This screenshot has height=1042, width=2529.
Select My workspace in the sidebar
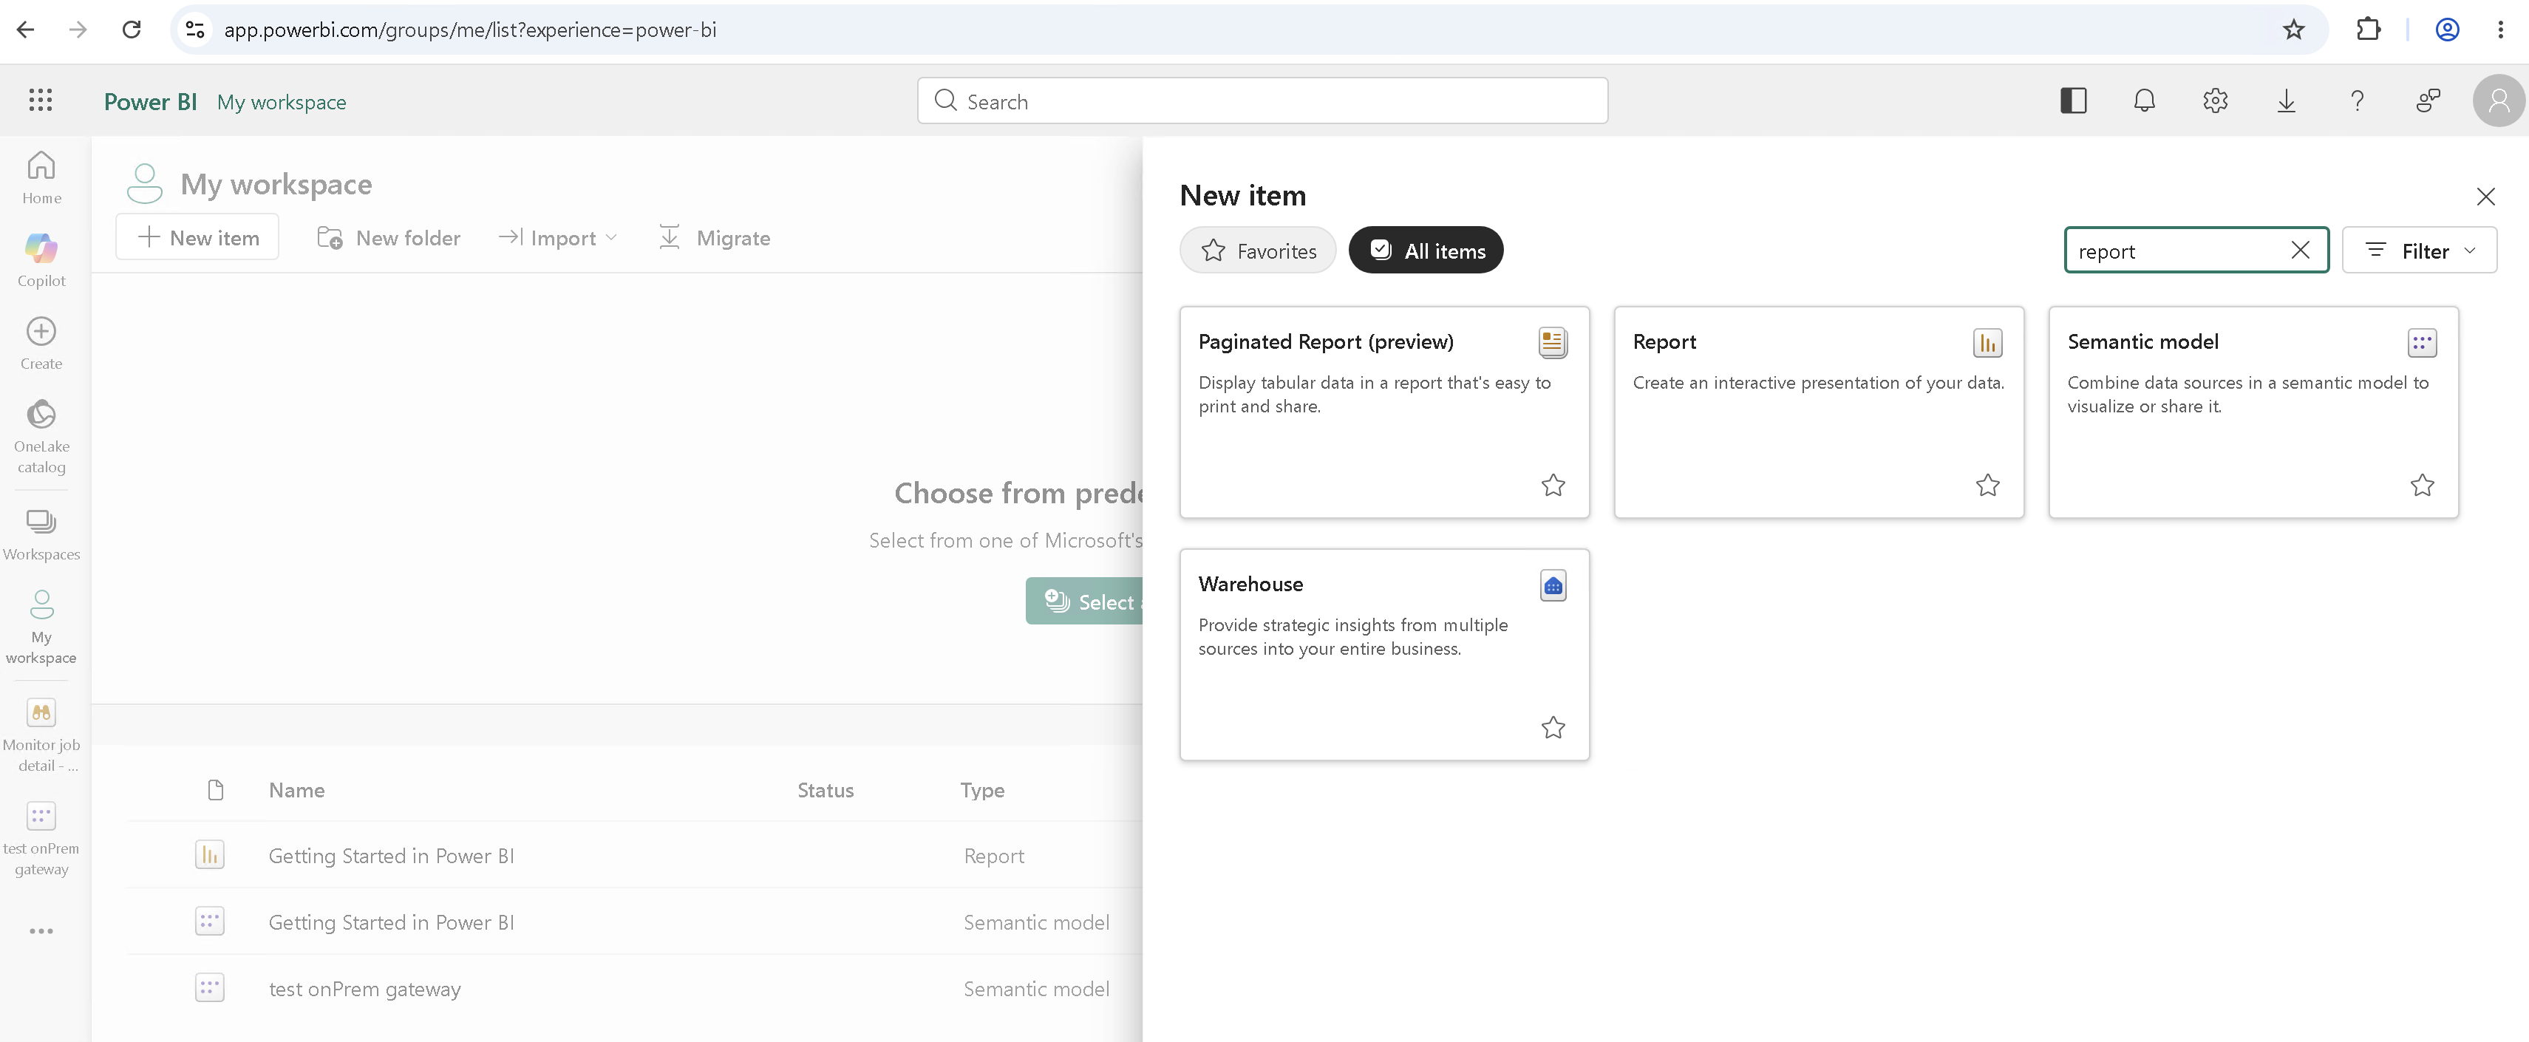(x=41, y=627)
